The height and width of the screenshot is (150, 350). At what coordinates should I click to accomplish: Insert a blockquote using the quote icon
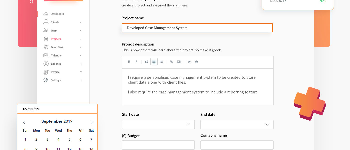click(x=147, y=62)
